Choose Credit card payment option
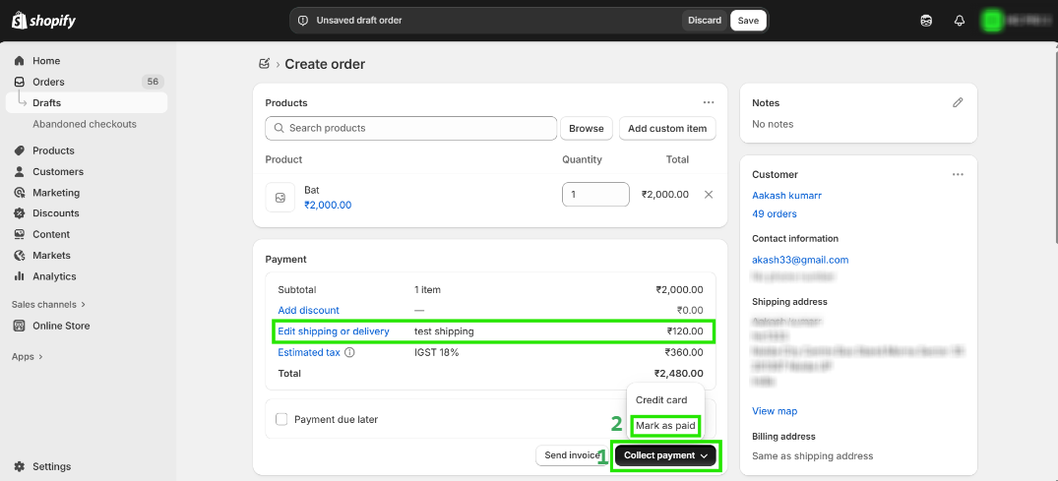Image resolution: width=1058 pixels, height=481 pixels. (661, 400)
